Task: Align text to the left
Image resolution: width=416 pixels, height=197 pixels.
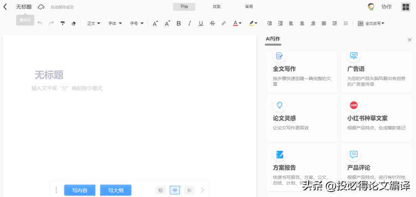Action: [291, 23]
